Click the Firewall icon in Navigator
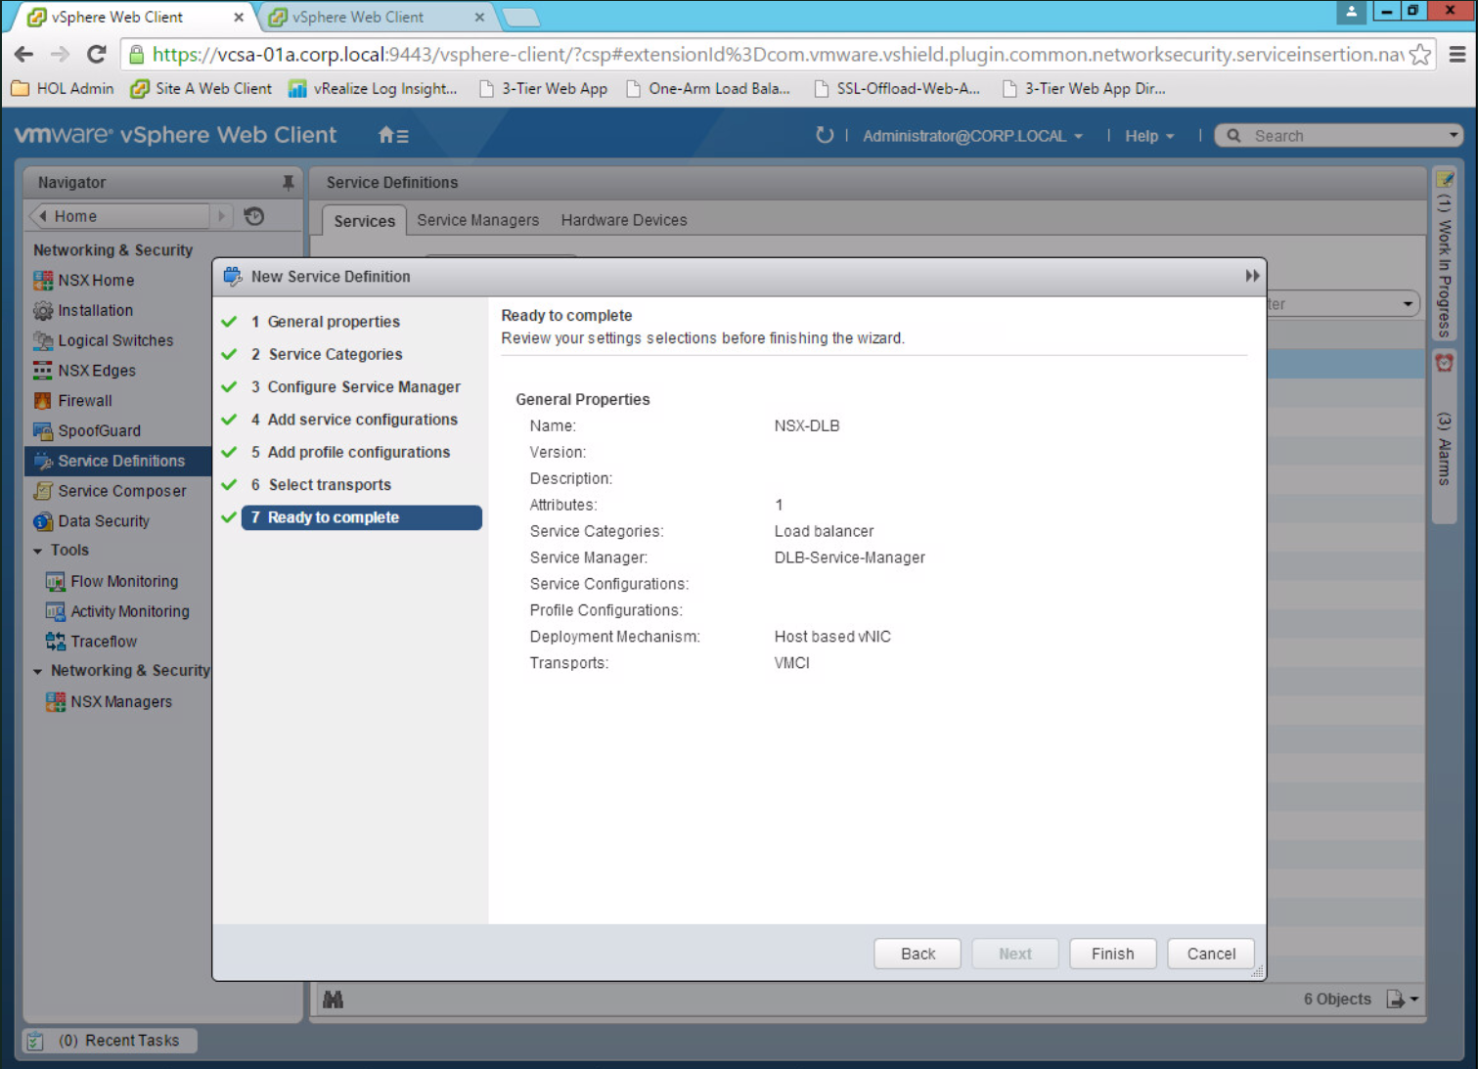 (43, 401)
